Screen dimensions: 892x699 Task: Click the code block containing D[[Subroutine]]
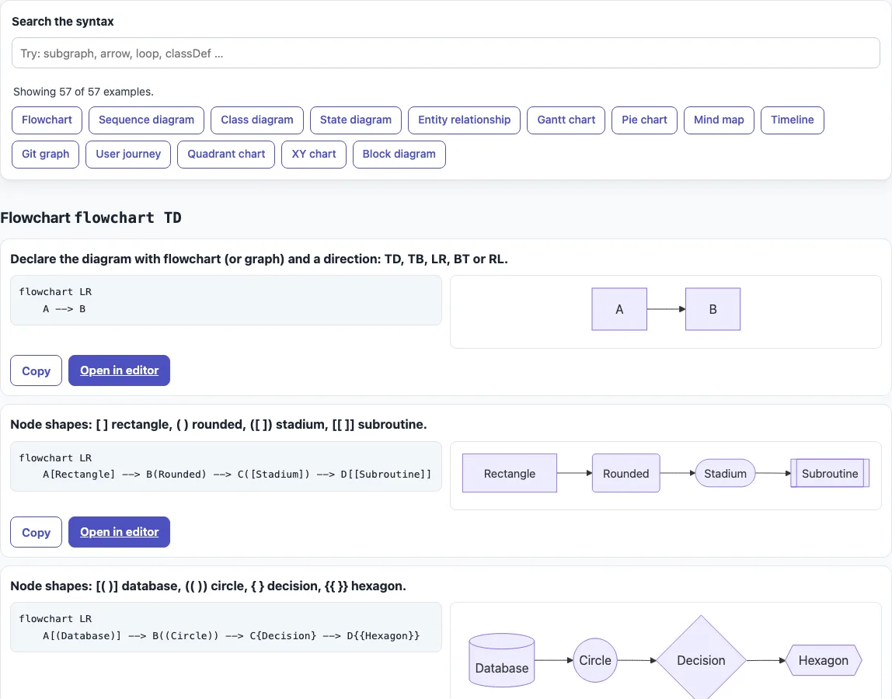coord(226,466)
